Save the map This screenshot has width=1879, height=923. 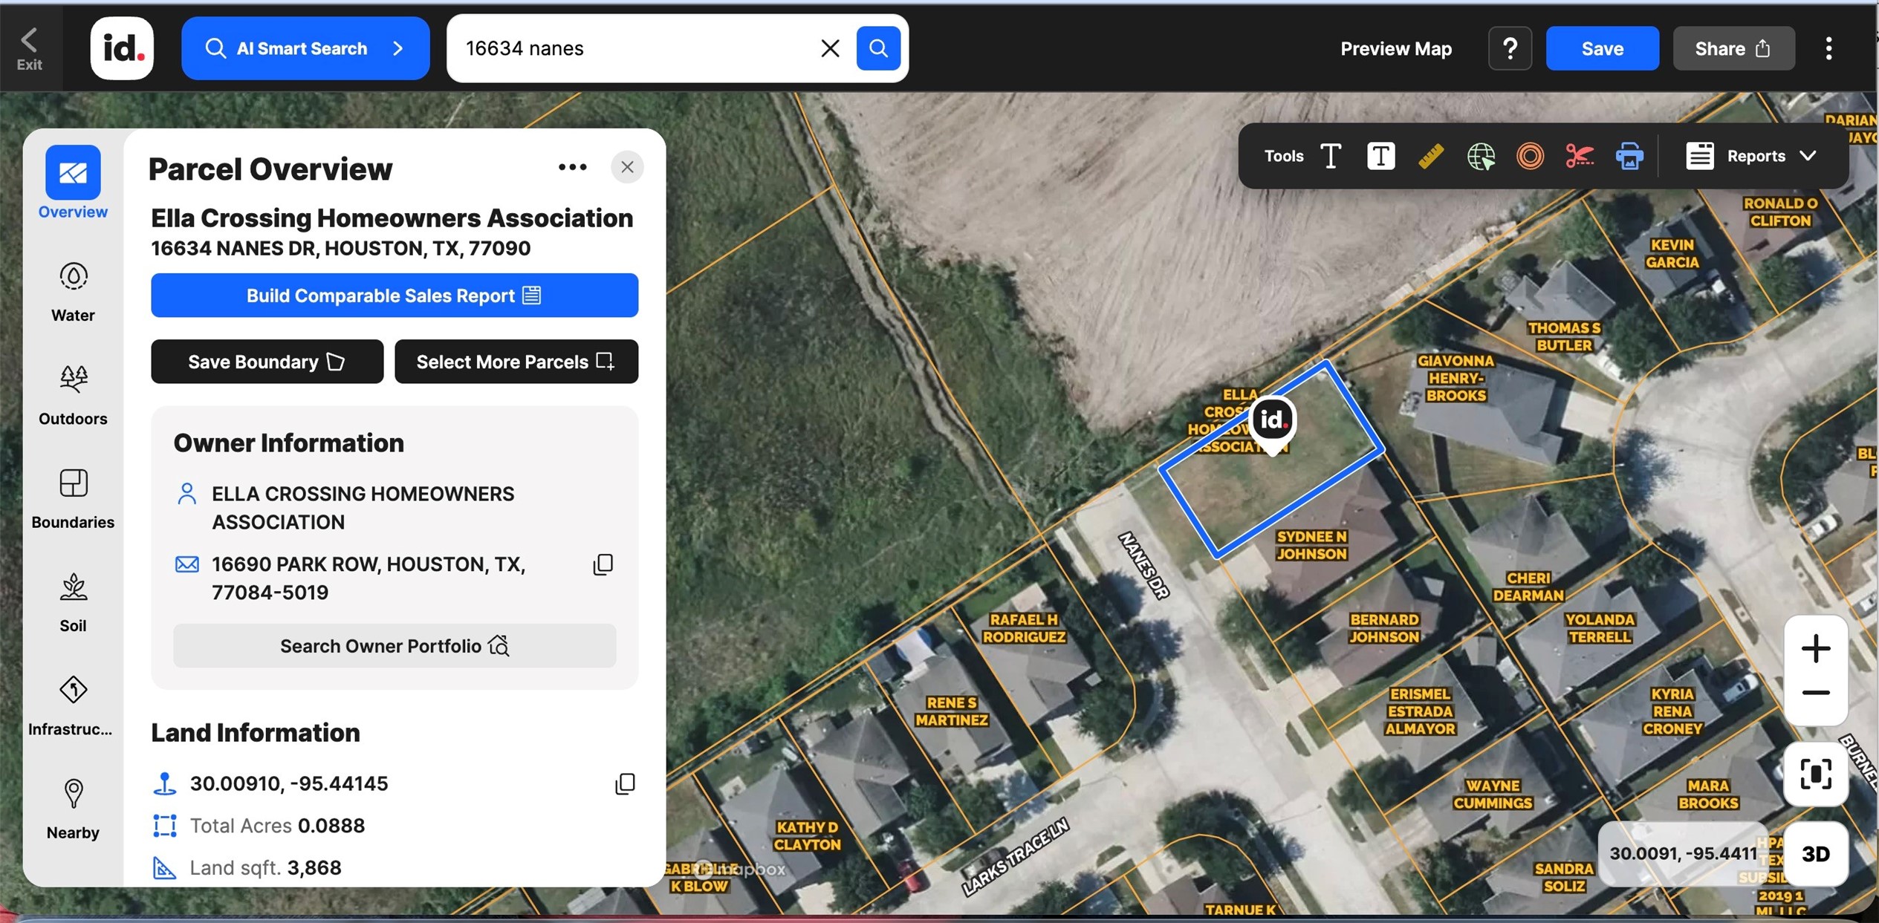(x=1602, y=48)
